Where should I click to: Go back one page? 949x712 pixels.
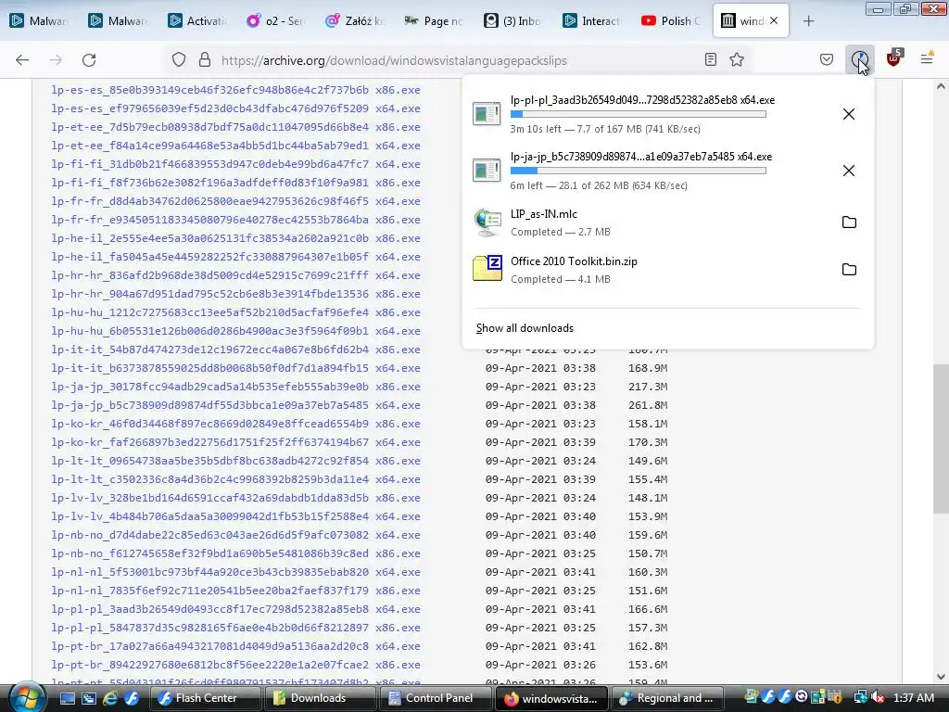[22, 59]
